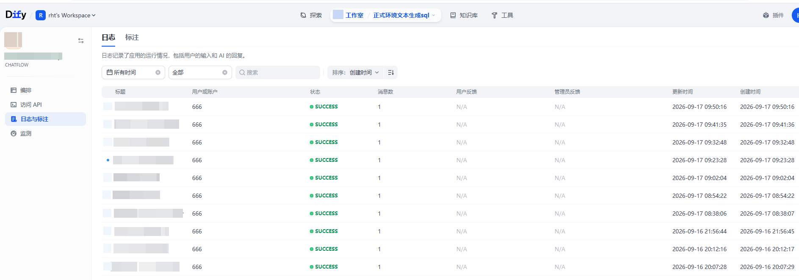Click the 标题 column header

pos(120,91)
